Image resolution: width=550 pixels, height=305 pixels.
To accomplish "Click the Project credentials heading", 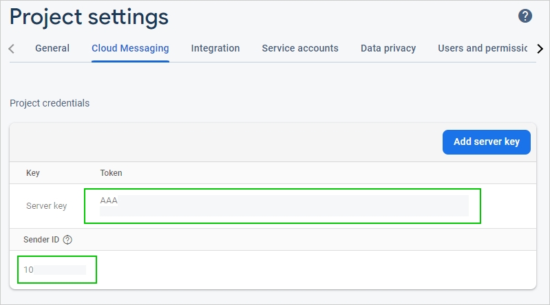I will [50, 103].
